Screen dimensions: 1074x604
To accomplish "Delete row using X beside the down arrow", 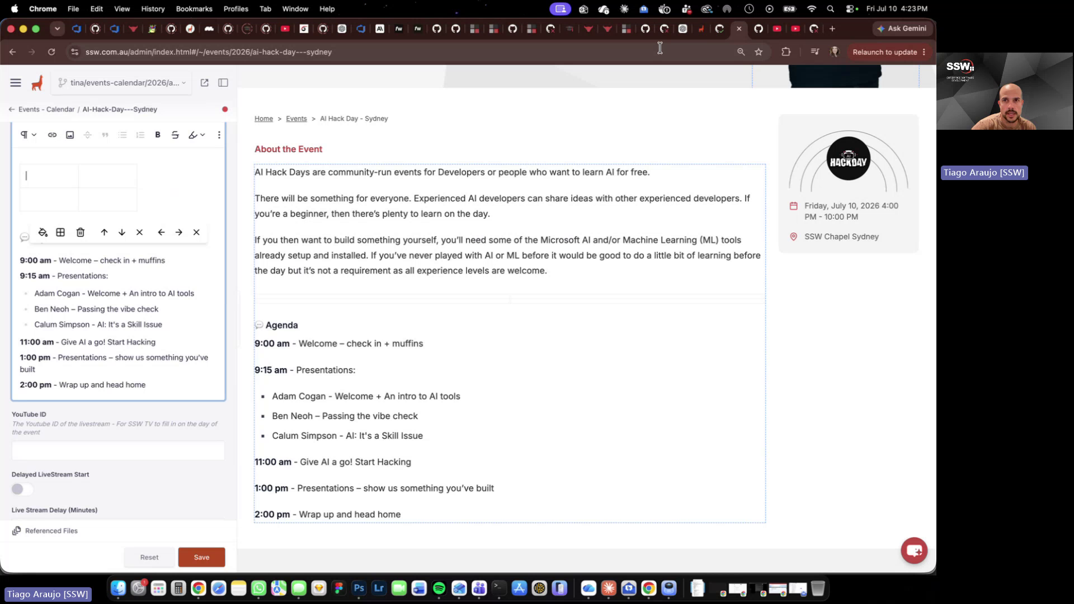I will (x=140, y=233).
